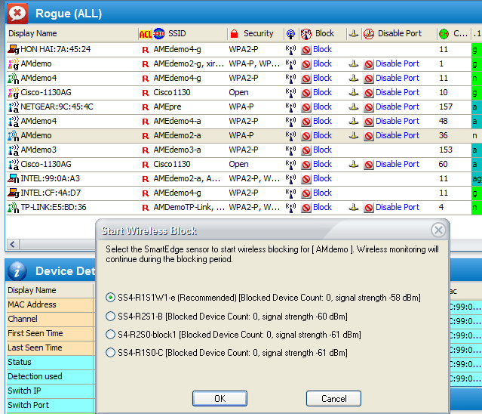Sort by Security column header
Screen dimensions: 482x414
click(x=258, y=33)
